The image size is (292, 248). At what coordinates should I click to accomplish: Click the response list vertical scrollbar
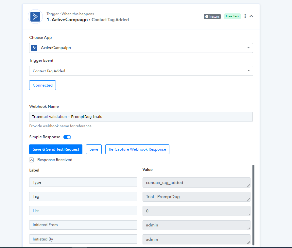(x=253, y=205)
